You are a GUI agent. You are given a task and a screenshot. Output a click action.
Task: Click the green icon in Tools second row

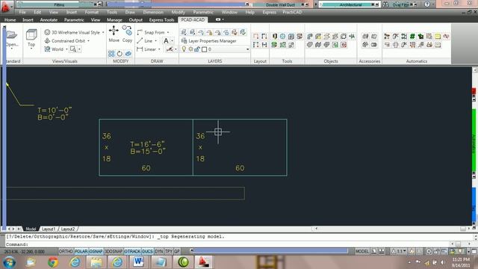tap(274, 45)
